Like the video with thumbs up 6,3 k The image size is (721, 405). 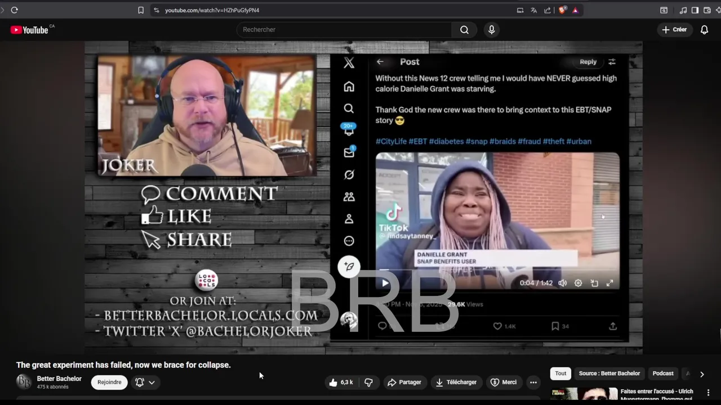point(341,382)
